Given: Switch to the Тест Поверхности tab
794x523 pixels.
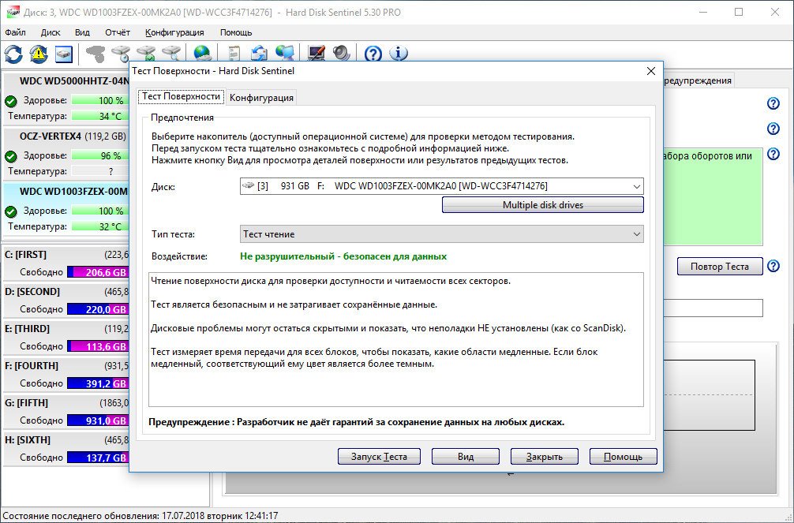Looking at the screenshot, I should click(181, 97).
